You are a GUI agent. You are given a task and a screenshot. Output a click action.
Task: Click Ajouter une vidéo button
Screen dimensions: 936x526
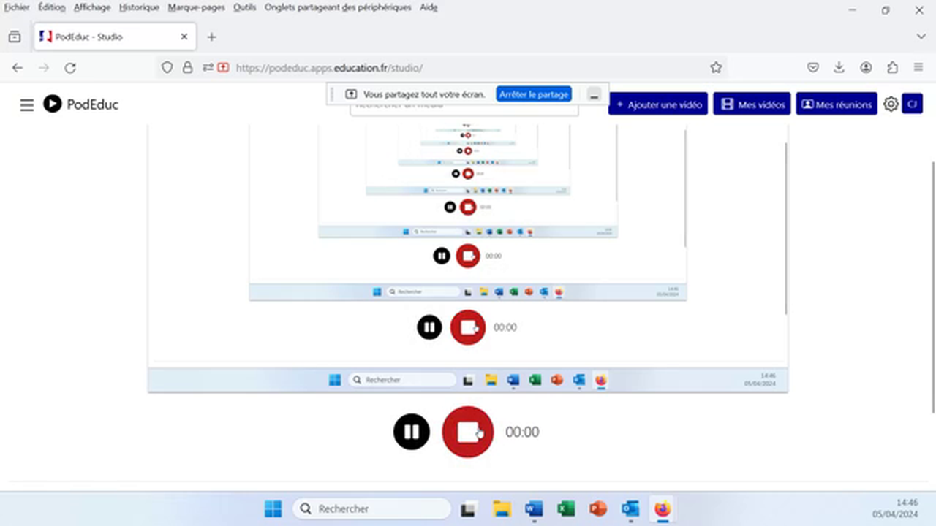coord(658,104)
